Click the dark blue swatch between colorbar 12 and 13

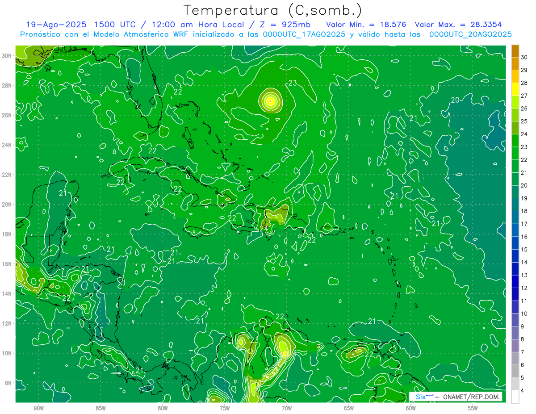point(515,281)
